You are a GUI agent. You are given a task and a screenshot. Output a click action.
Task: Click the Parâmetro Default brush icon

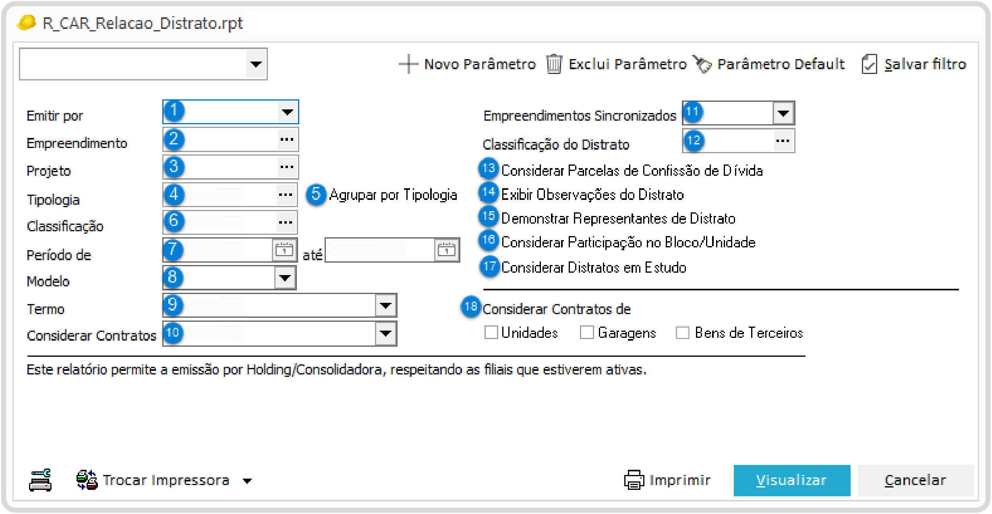pyautogui.click(x=702, y=64)
